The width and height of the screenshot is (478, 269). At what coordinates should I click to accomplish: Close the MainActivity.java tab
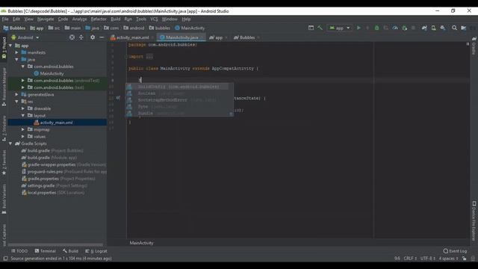pos(202,37)
